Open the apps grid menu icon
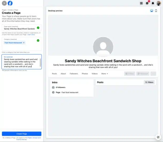Viewport: 163px width, 142px height. click(x=141, y=3)
